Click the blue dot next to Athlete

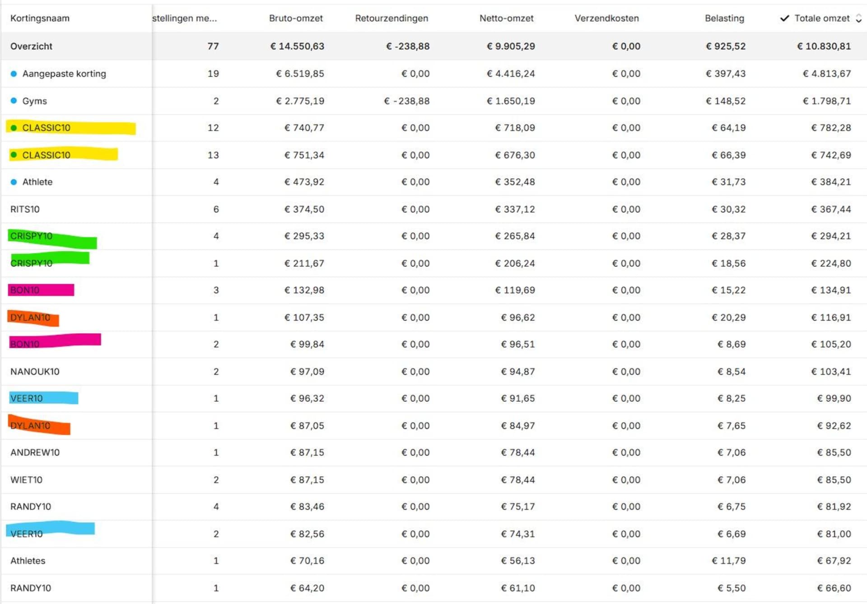pyautogui.click(x=14, y=182)
